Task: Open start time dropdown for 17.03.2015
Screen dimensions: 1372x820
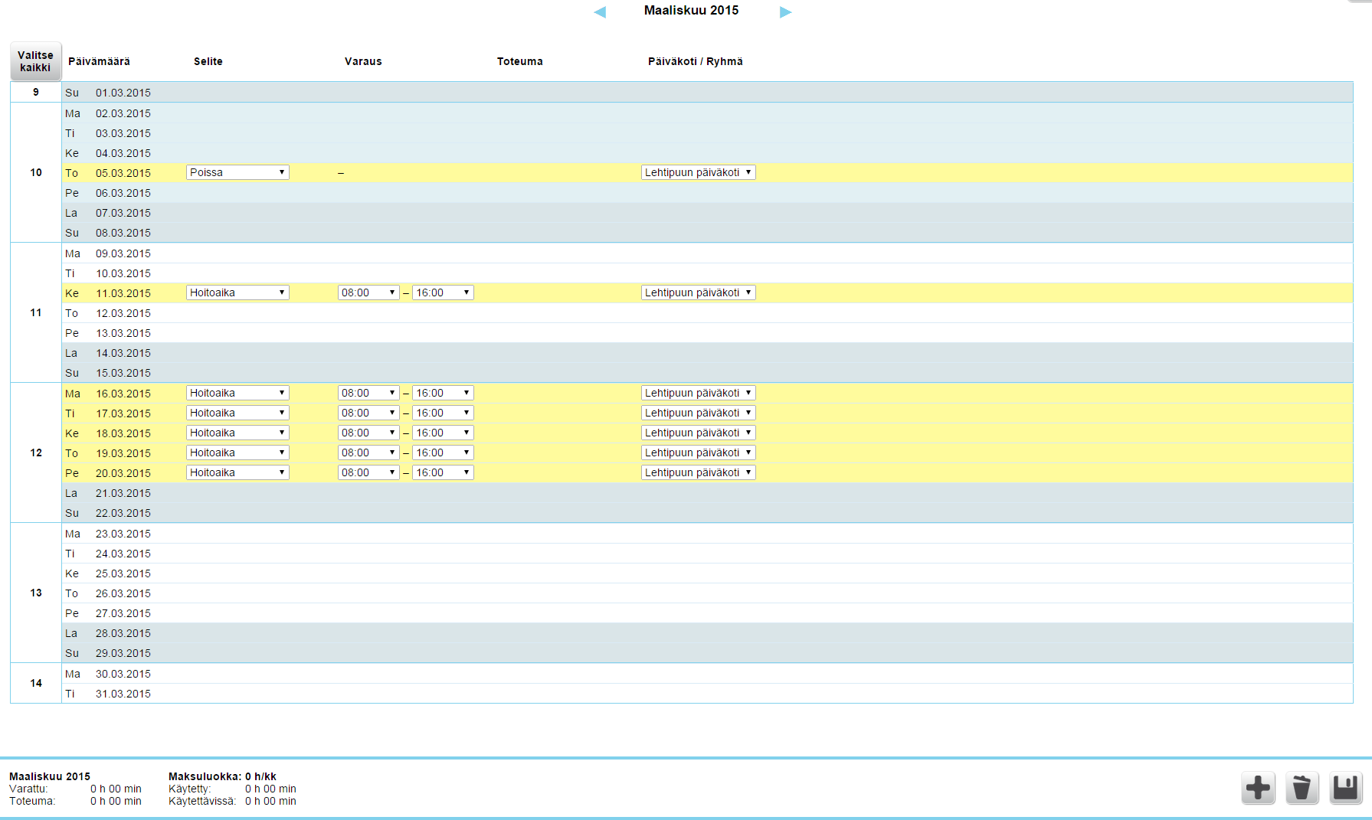Action: (368, 413)
